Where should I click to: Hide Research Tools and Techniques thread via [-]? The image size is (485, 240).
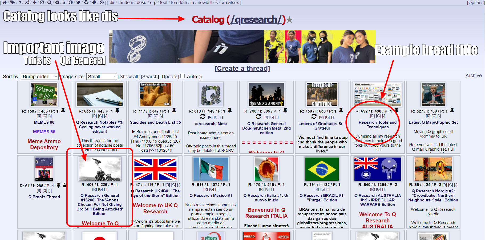click(384, 116)
